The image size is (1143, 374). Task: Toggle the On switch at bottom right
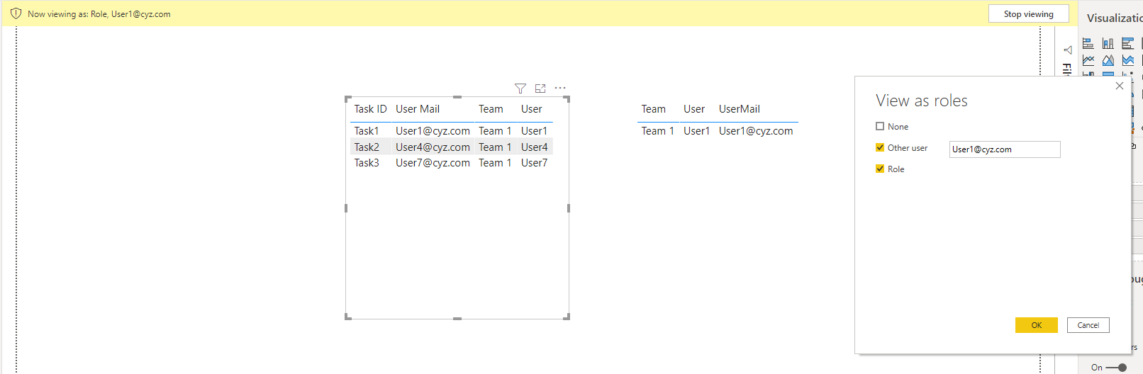(1117, 368)
